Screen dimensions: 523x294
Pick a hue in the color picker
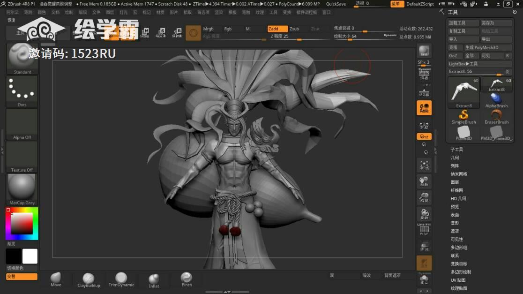tap(22, 224)
